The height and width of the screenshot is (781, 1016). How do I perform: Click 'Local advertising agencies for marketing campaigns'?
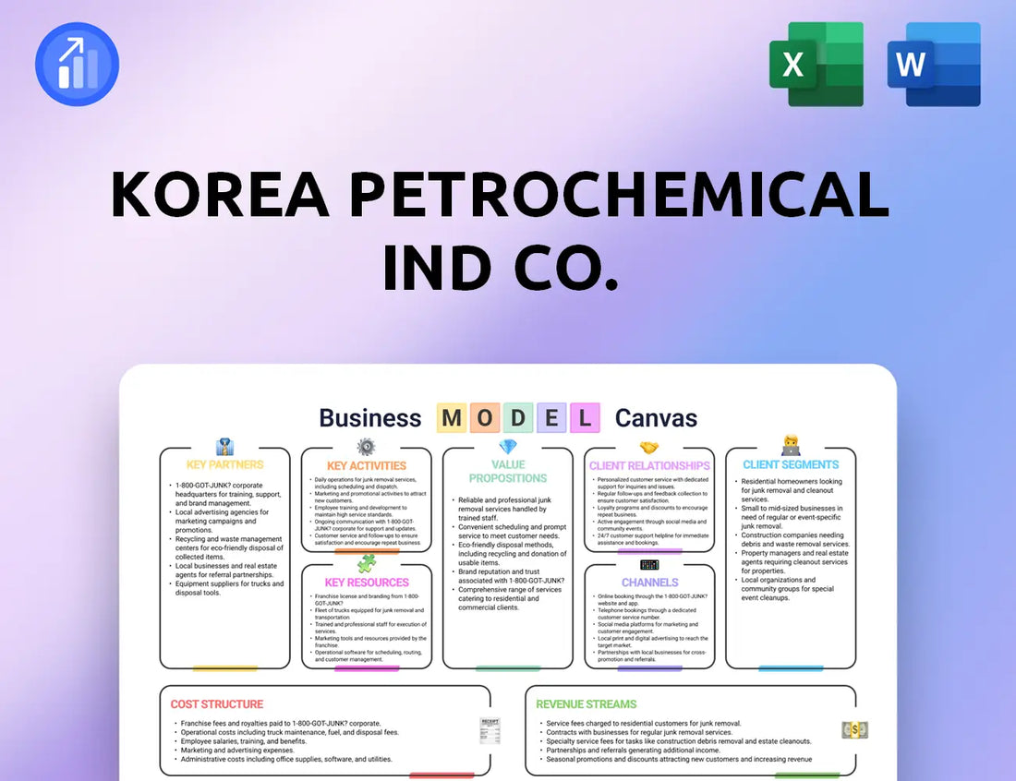(222, 521)
